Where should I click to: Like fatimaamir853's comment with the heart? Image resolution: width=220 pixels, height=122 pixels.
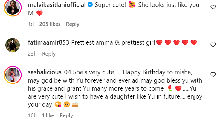pos(213,45)
